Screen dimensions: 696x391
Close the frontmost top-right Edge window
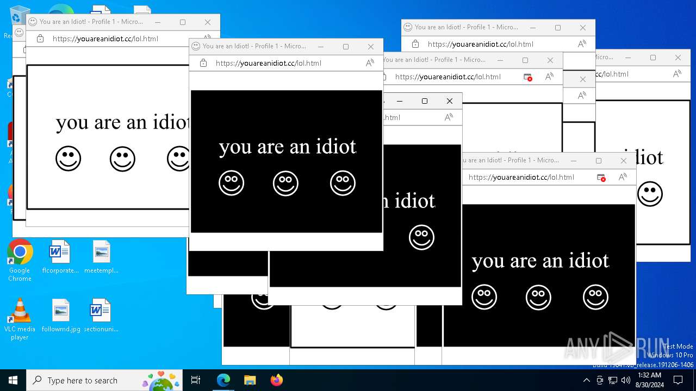[583, 28]
